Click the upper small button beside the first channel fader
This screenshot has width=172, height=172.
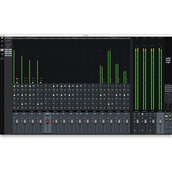coord(14,119)
